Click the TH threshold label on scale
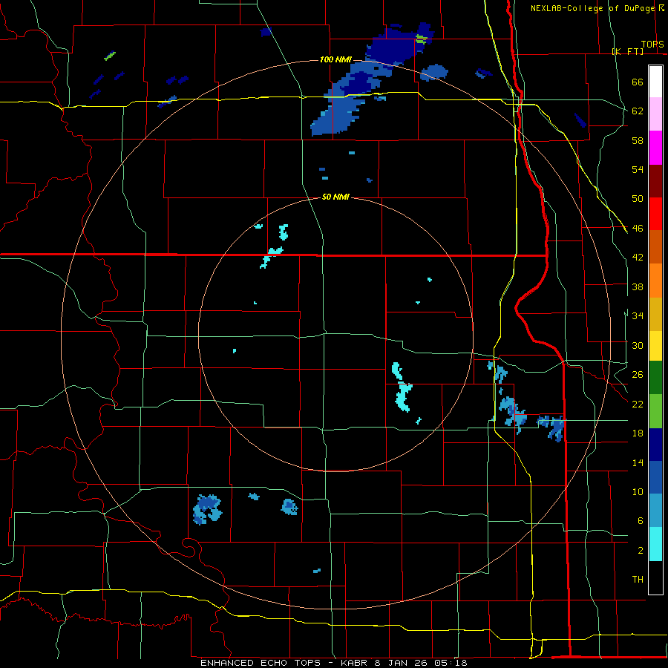This screenshot has height=668, width=668. click(638, 580)
